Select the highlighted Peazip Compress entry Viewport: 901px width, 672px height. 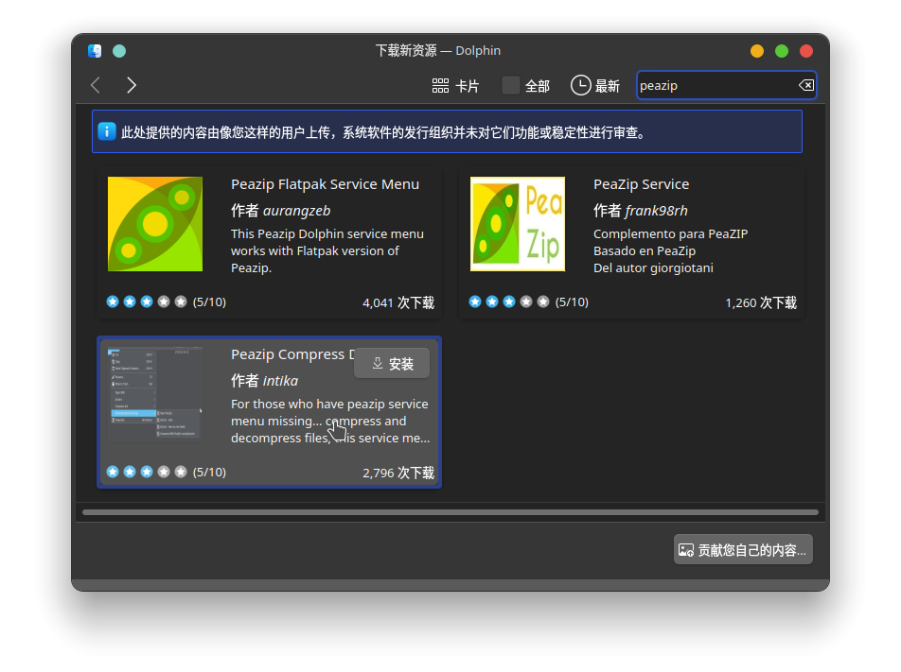tap(269, 412)
